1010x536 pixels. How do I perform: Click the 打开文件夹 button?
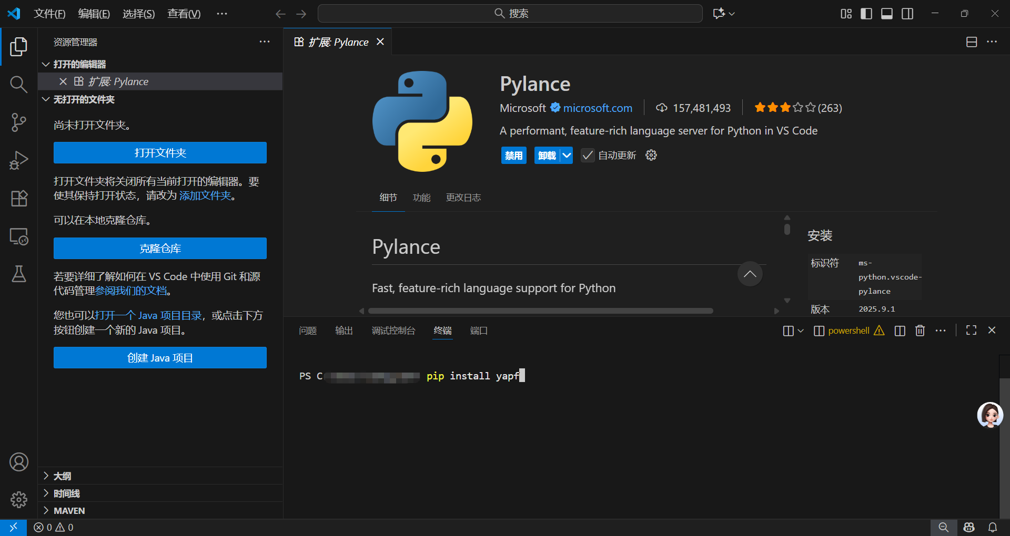click(160, 153)
